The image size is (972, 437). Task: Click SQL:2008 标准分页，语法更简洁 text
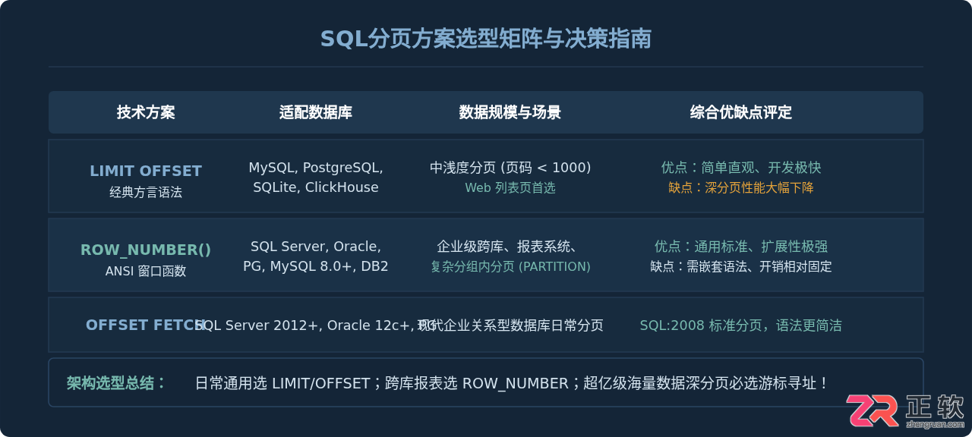[741, 325]
